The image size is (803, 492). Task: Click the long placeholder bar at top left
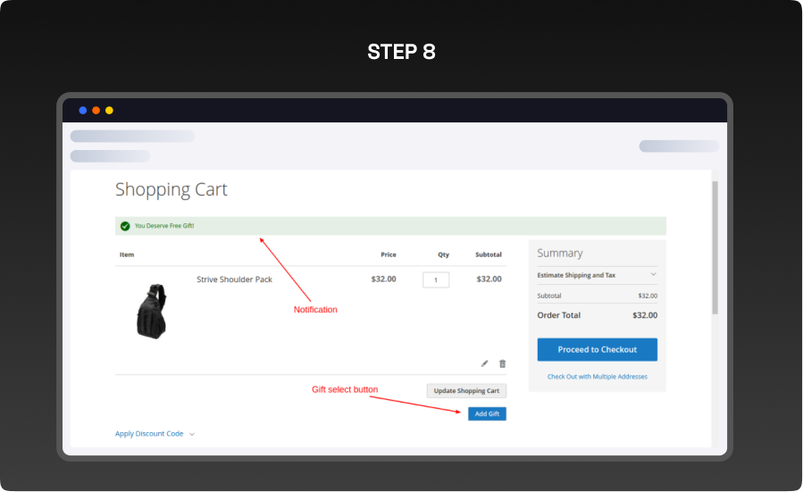click(132, 137)
